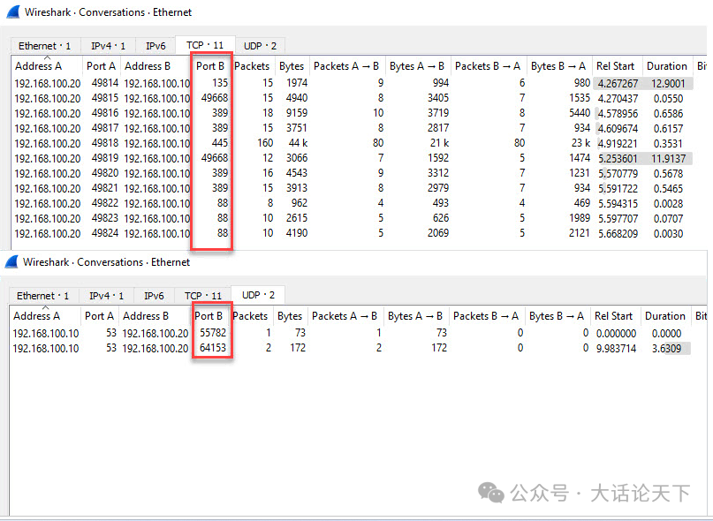Viewport: 713px width, 521px height.
Task: Sort by Port B header in the TCP table
Action: (210, 66)
